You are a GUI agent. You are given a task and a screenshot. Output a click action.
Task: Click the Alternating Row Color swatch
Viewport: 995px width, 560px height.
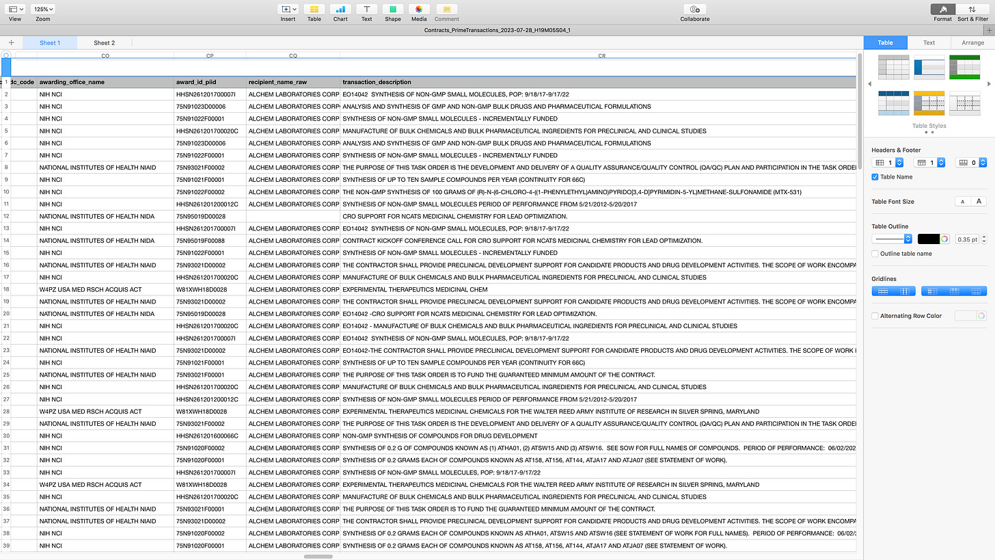pyautogui.click(x=966, y=316)
